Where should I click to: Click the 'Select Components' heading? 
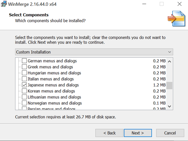point(29,15)
